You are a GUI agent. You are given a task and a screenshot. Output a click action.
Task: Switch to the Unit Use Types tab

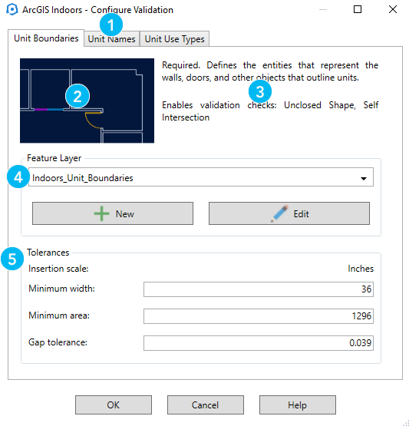[174, 39]
